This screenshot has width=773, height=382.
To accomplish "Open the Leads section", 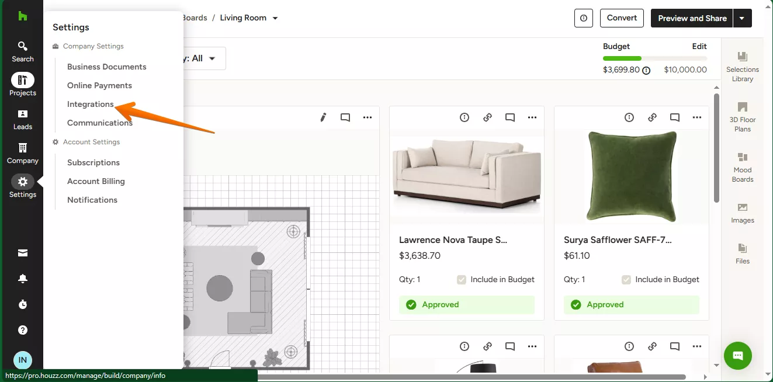I will click(23, 119).
